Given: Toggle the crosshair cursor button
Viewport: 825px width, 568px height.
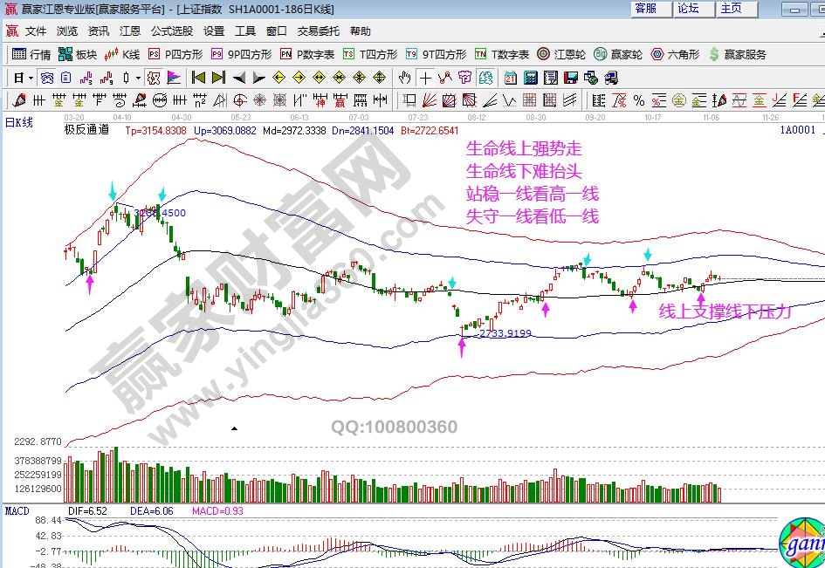Looking at the screenshot, I should pyautogui.click(x=426, y=77).
